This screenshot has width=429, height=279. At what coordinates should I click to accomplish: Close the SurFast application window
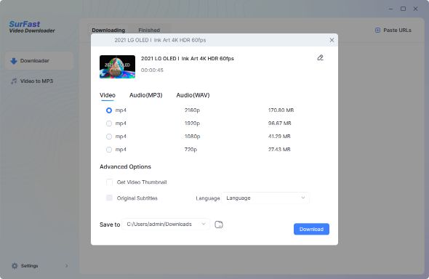(415, 9)
